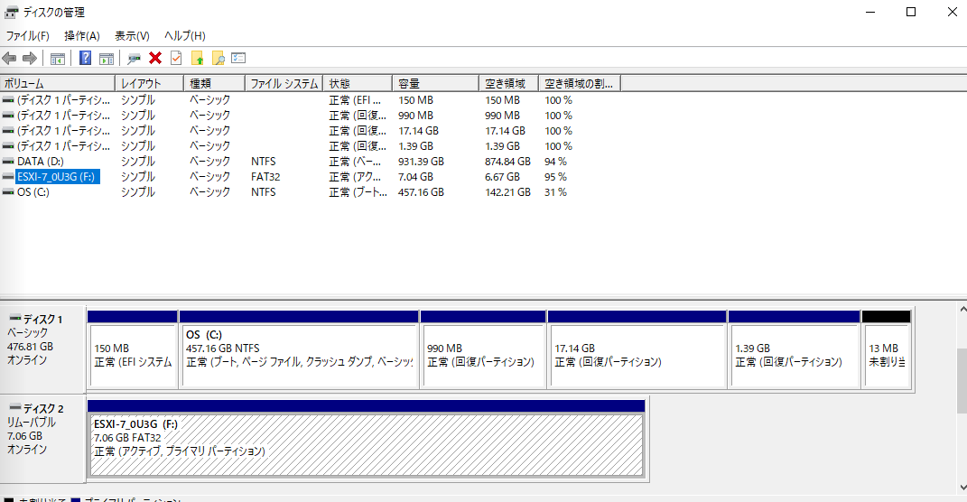Sort by the 空き領域 column header
Viewport: 967px width, 502px height.
509,83
